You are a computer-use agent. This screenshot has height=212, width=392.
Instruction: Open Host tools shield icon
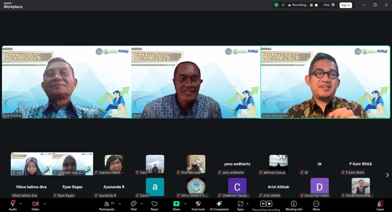click(x=198, y=204)
